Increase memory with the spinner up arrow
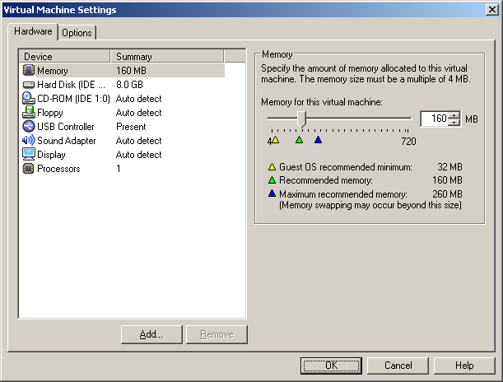This screenshot has width=503, height=382. pos(454,115)
